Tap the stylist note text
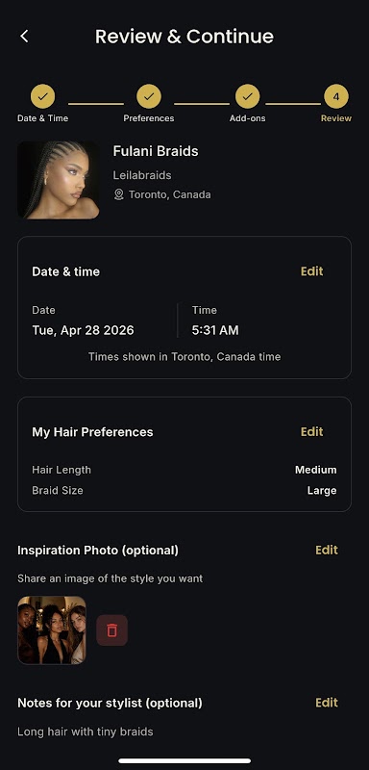369x770 pixels. (86, 731)
